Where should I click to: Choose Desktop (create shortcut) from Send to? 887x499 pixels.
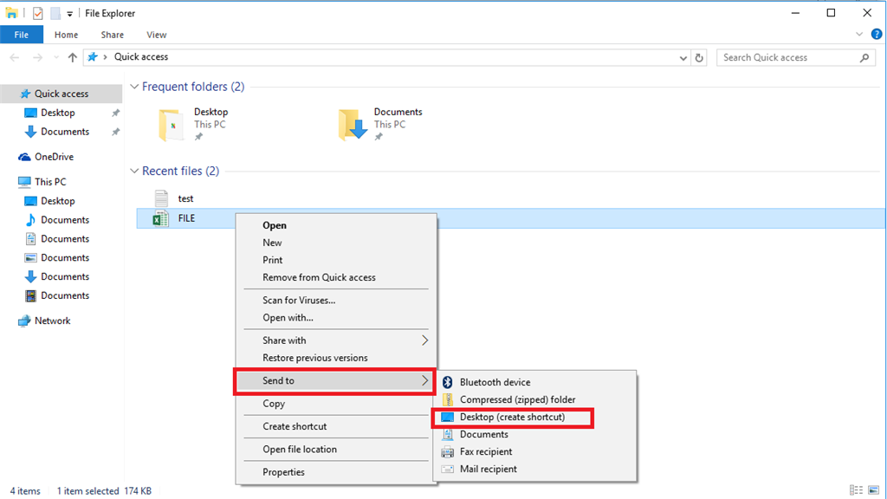tap(514, 418)
